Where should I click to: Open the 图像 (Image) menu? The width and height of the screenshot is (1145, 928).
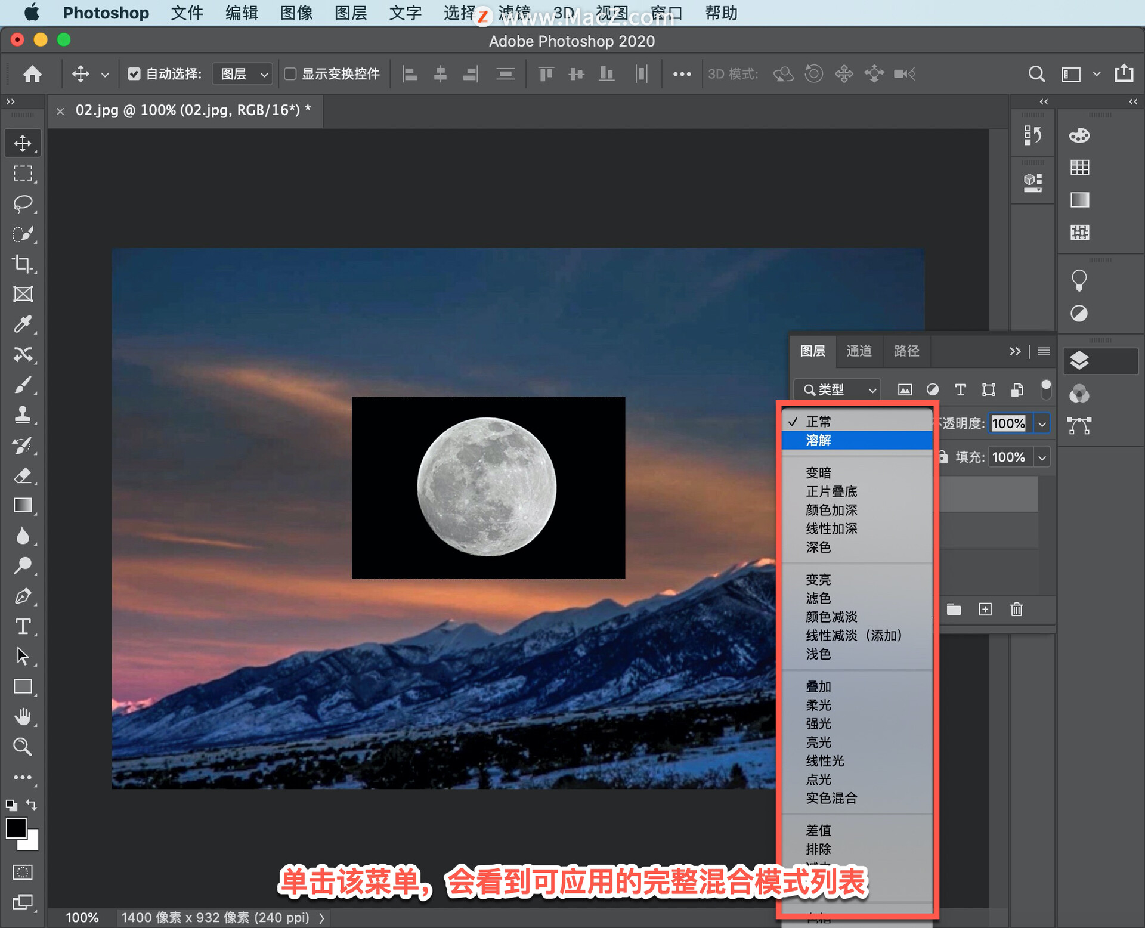pyautogui.click(x=296, y=13)
